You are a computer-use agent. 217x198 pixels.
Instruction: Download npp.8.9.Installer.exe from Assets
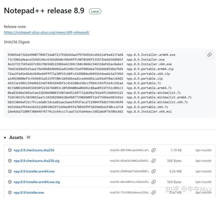[x=29, y=193]
